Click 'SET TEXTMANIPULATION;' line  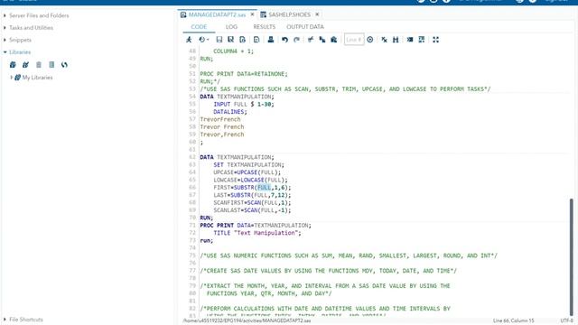249,164
